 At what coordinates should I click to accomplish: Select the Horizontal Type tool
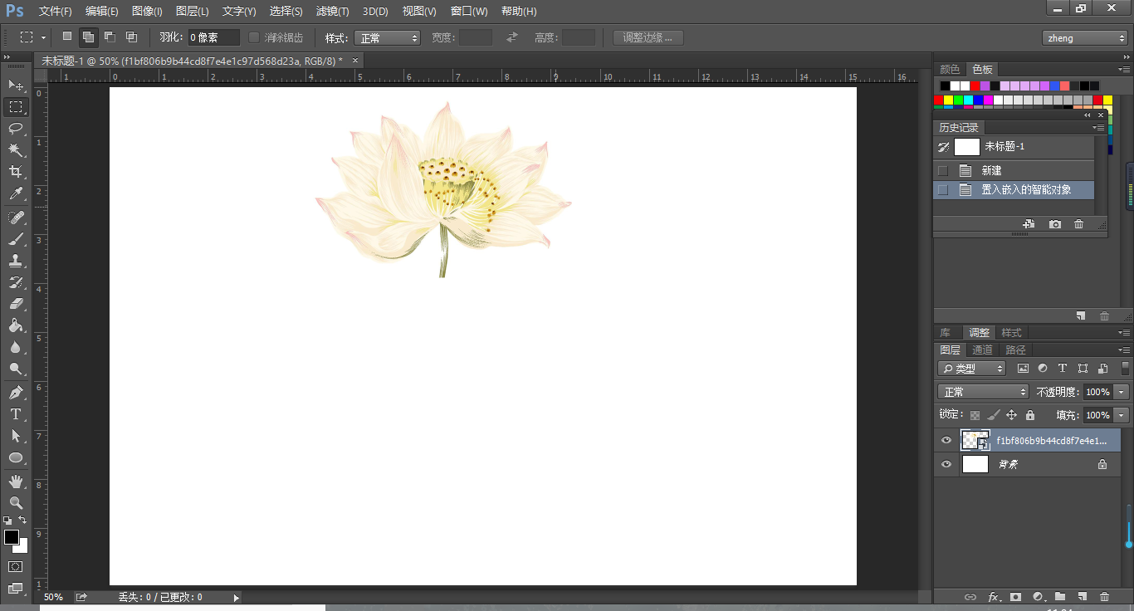click(x=16, y=413)
